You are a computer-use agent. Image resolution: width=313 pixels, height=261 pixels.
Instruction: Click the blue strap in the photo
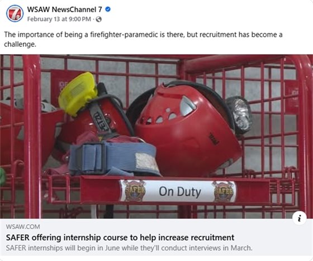click(114, 158)
